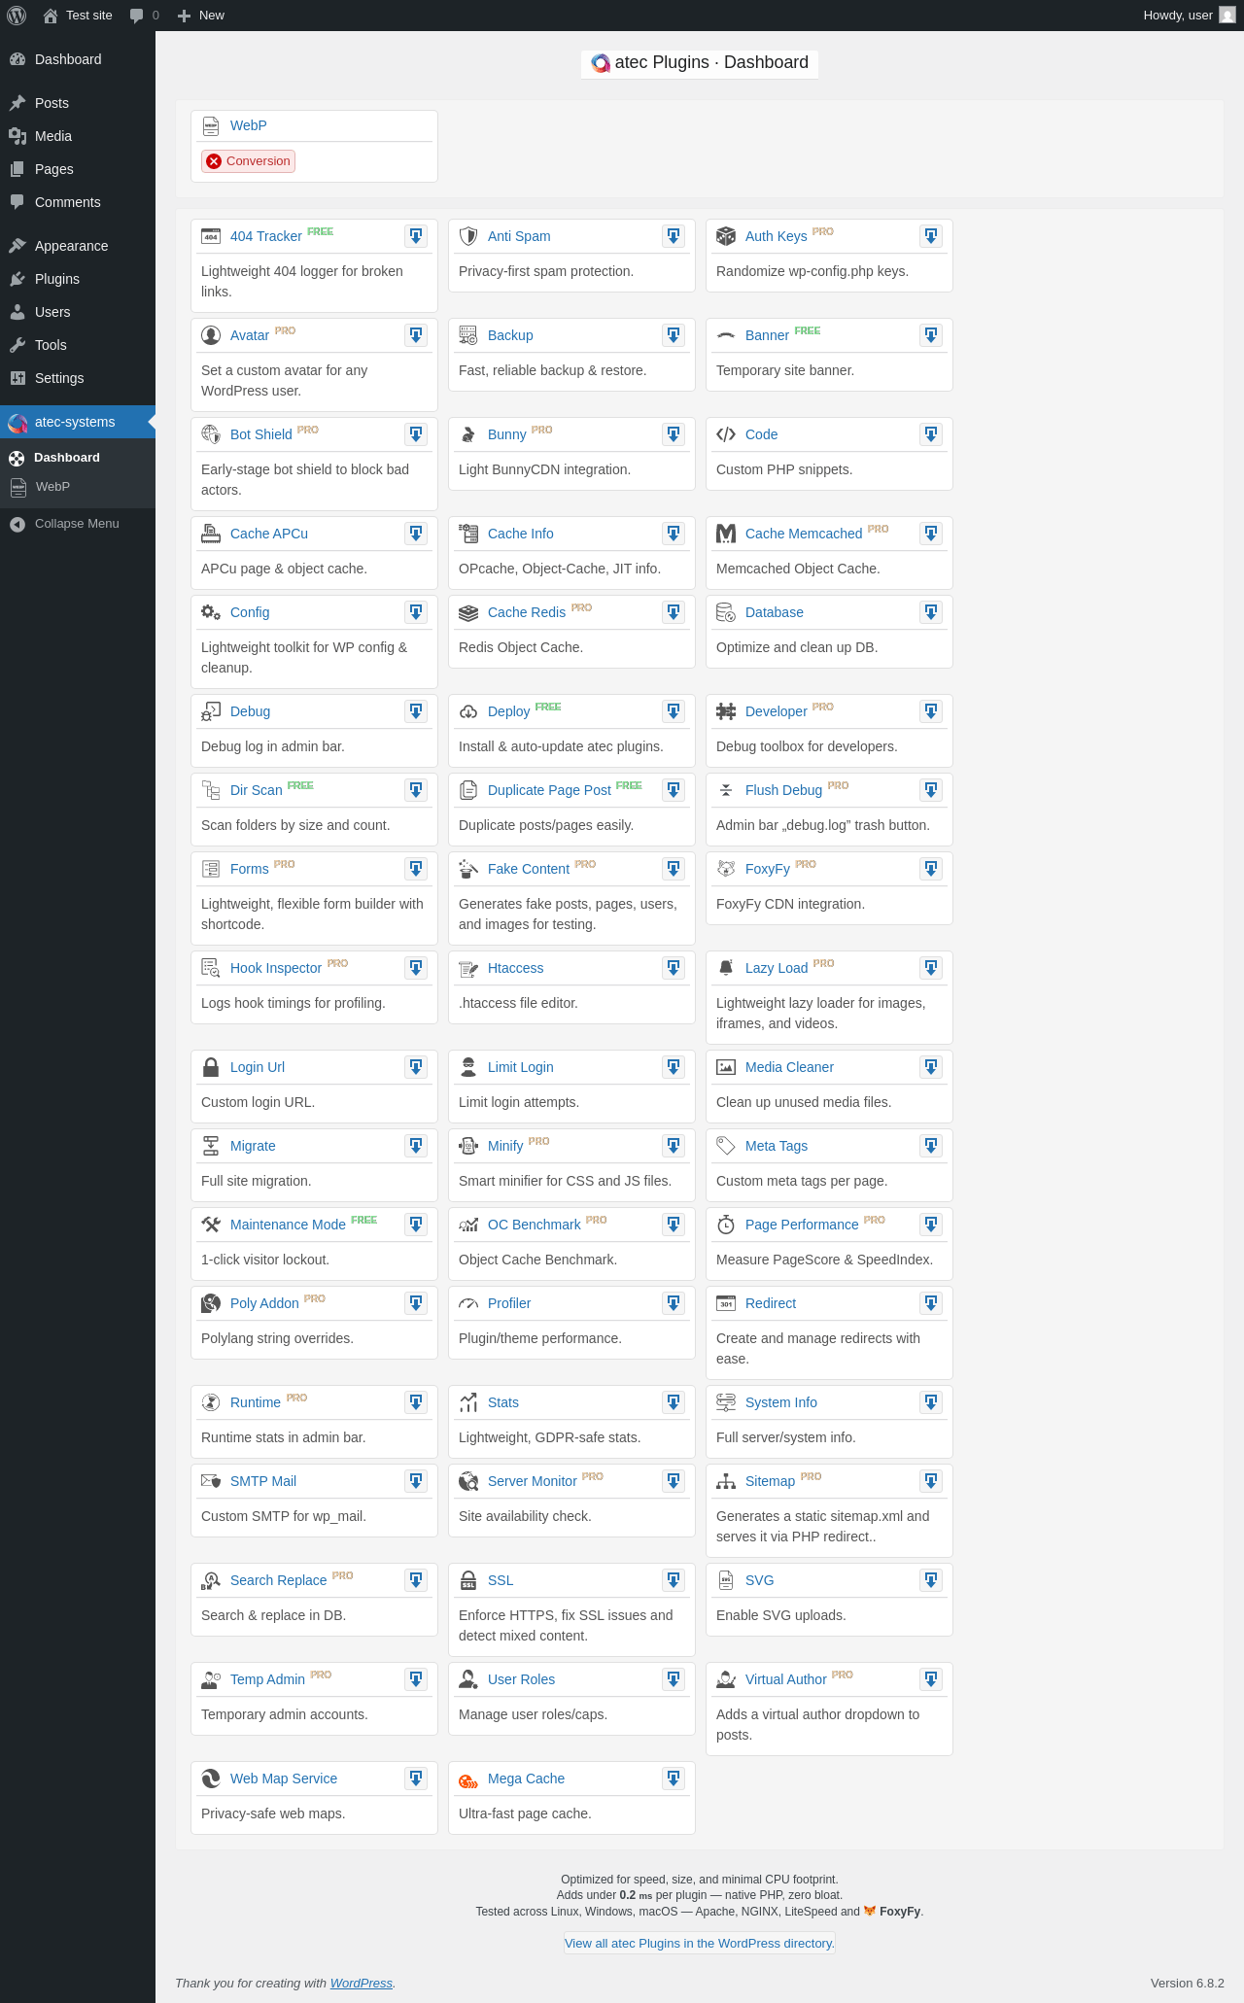Click the install icon for 404 Tracker
Viewport: 1244px width, 2003px height.
point(416,236)
